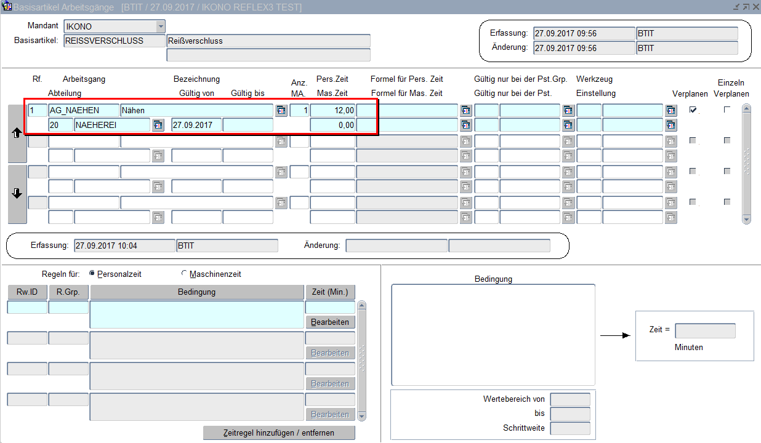This screenshot has height=443, width=761.
Task: Open Einstellung lookup in first row
Action: point(671,125)
